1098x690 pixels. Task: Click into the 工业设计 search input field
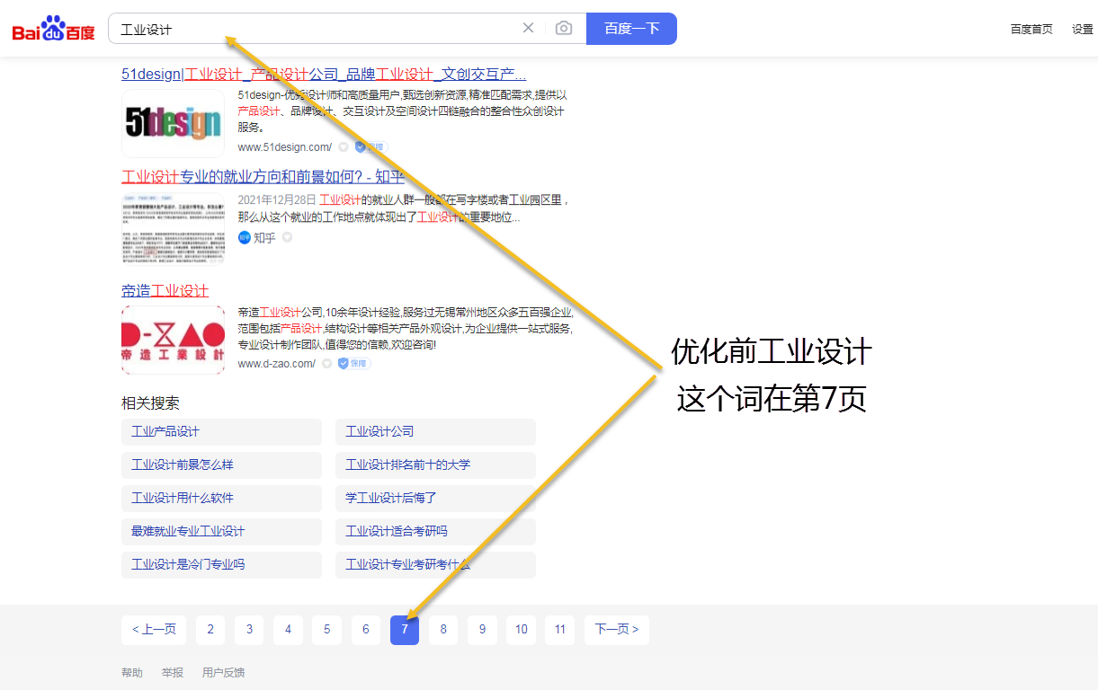click(315, 29)
